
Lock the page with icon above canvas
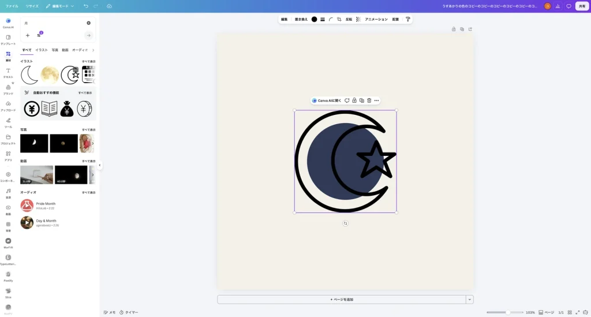454,29
